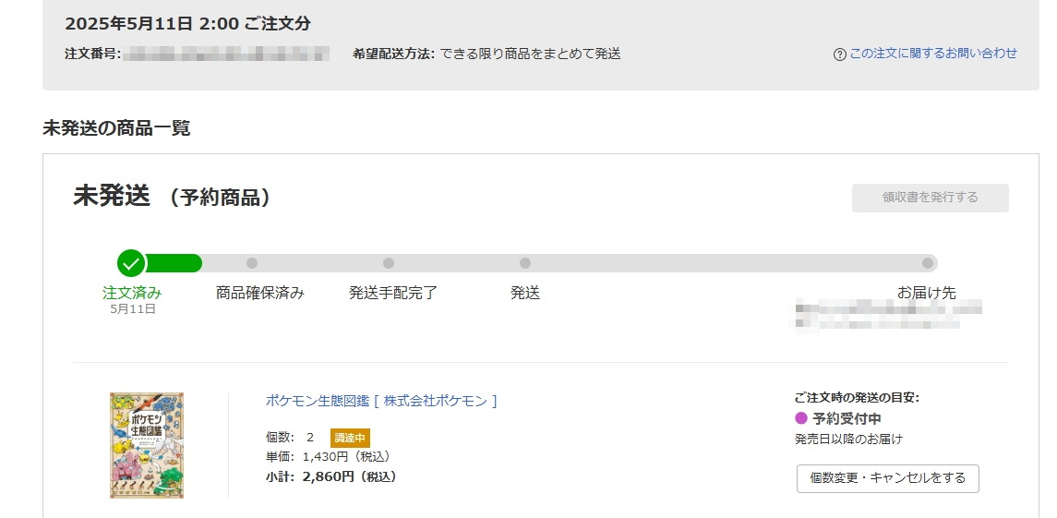
Task: Click the 発送手配完了 step label
Action: click(x=393, y=293)
